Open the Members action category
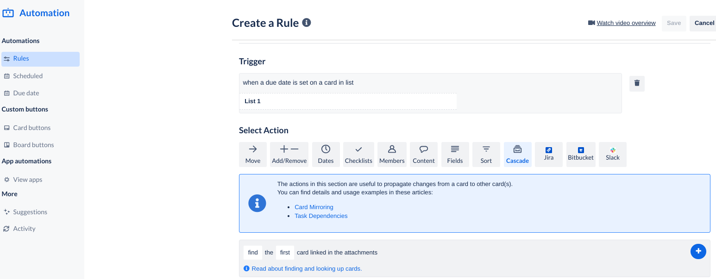 click(x=392, y=155)
